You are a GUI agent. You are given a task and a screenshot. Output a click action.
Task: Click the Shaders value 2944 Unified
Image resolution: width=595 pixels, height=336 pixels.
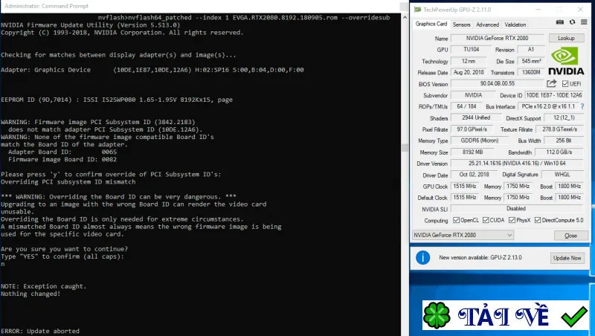[x=476, y=117]
